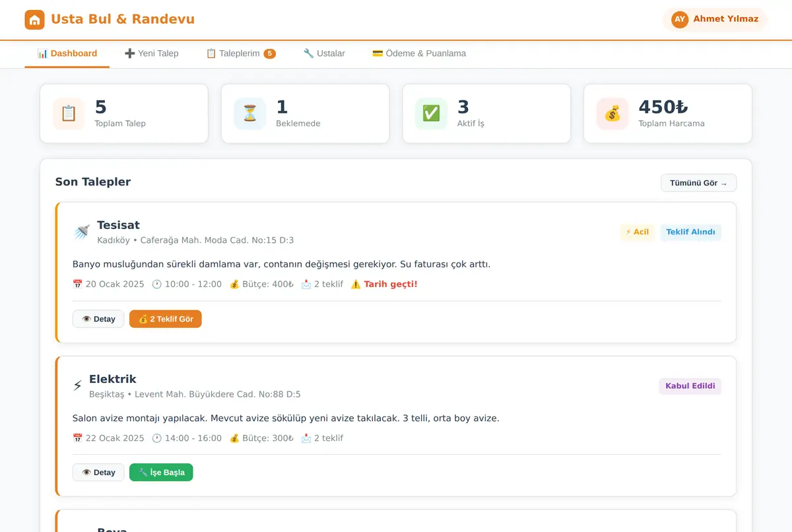The height and width of the screenshot is (532, 792).
Task: Click the hourglass icon on Beklemede card
Action: click(x=250, y=114)
